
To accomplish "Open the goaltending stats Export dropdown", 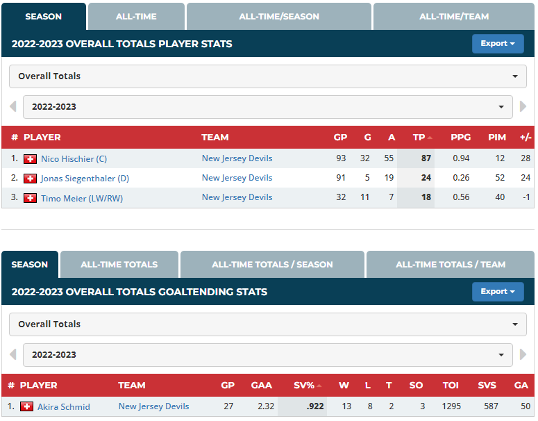I will click(498, 292).
